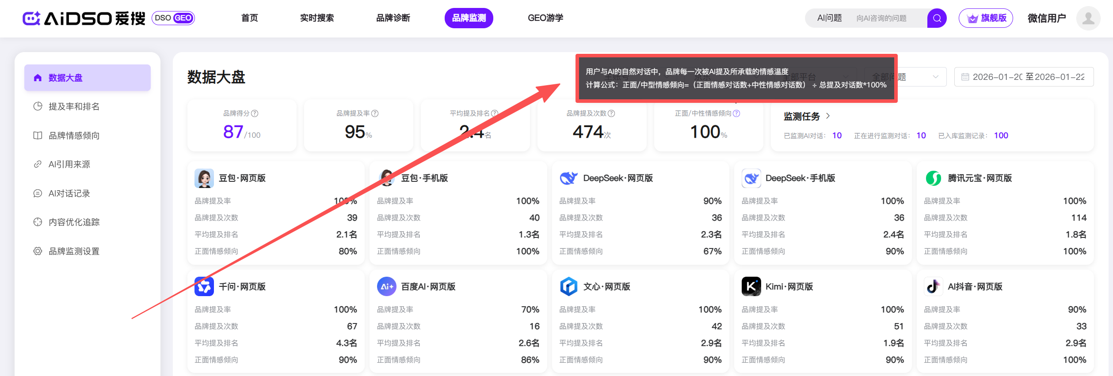The width and height of the screenshot is (1113, 376).
Task: Click the Kimi·网页版 logo icon
Action: click(x=751, y=286)
